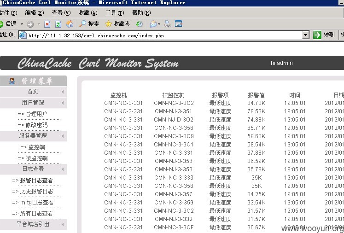Screen dimensions: 344x233
Task: Expand the 平台域名引出 section arrow
Action: 63,224
